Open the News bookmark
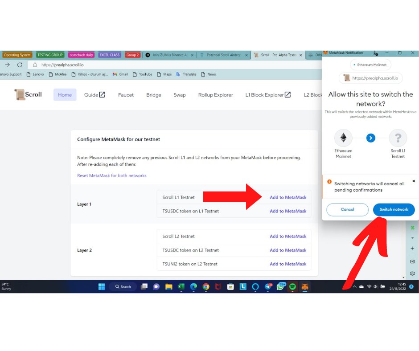419x351 pixels. [x=208, y=74]
